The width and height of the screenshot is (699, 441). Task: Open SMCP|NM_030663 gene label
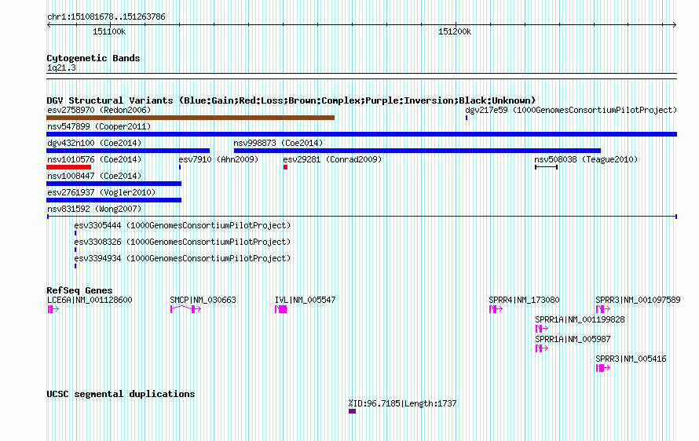(203, 301)
